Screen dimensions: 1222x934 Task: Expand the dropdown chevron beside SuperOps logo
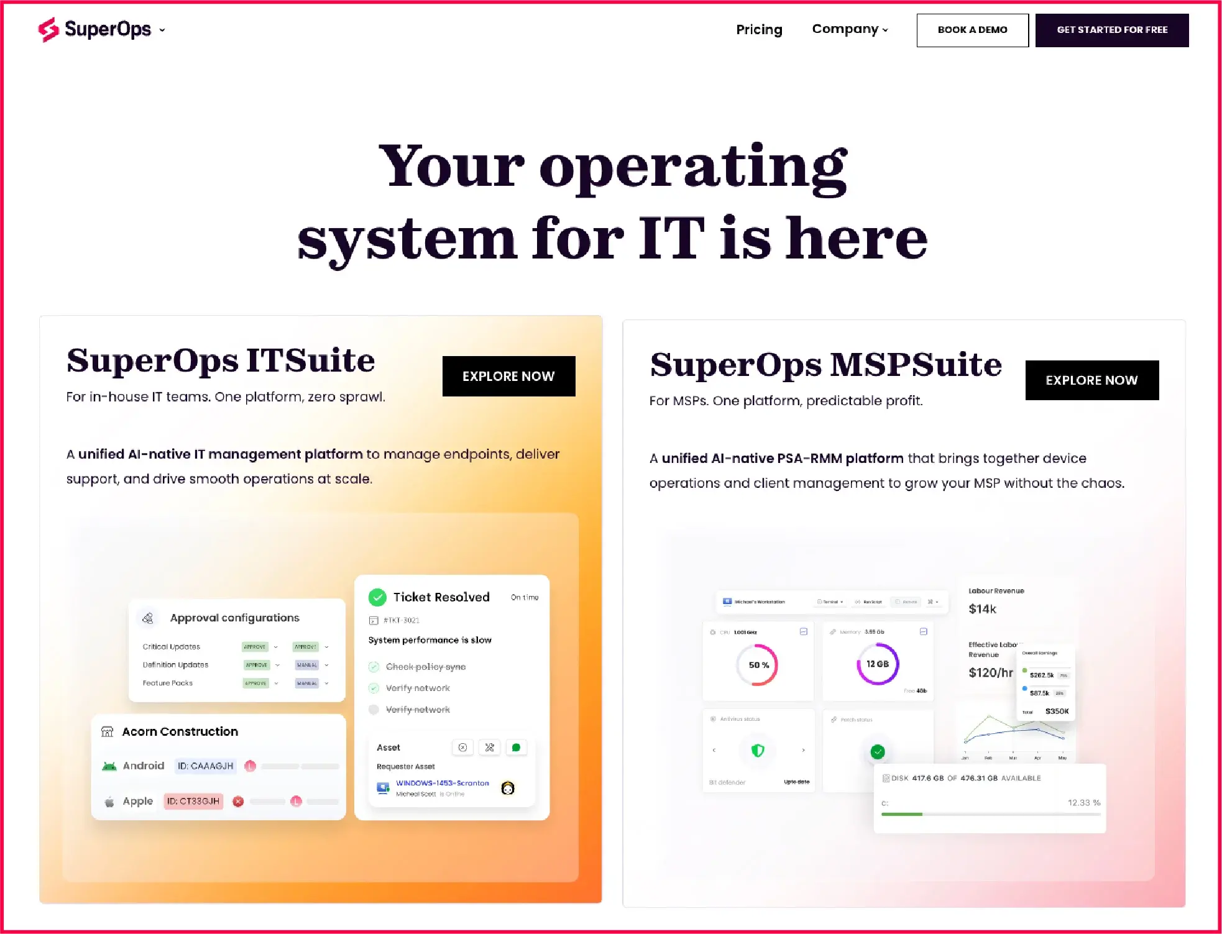pyautogui.click(x=162, y=30)
